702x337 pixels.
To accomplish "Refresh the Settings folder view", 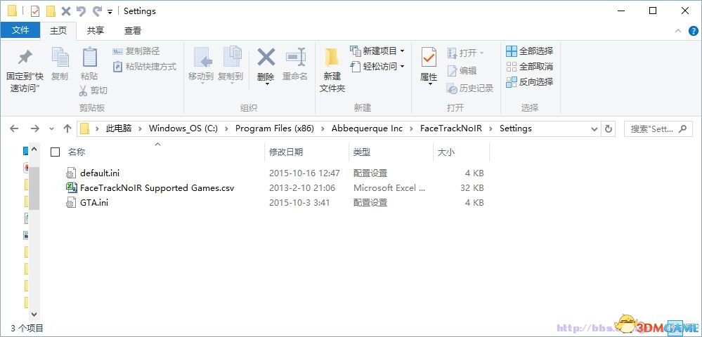I will pos(608,129).
